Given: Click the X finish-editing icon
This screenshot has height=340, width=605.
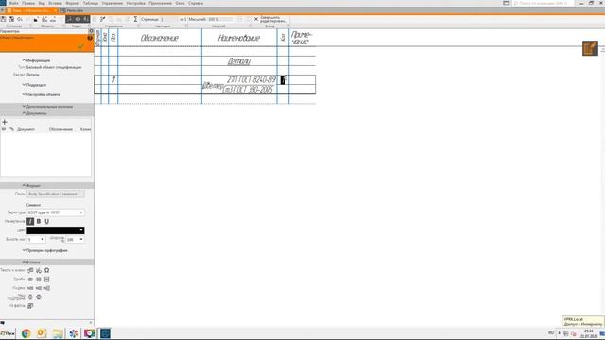Looking at the screenshot, I should tap(256, 19).
